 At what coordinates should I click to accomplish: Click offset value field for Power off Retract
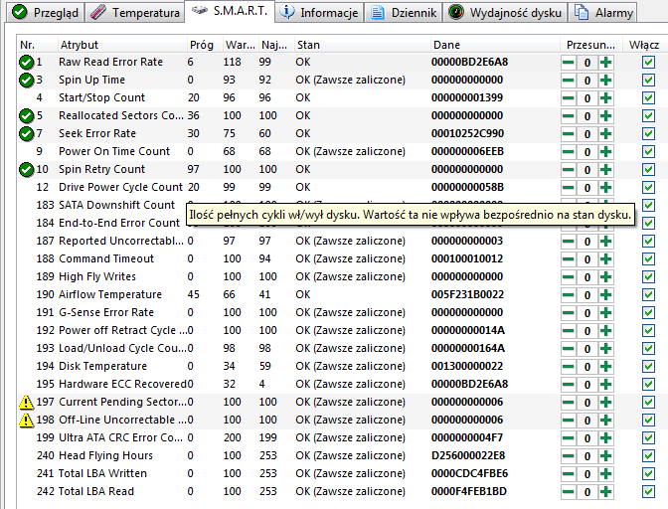pyautogui.click(x=587, y=331)
